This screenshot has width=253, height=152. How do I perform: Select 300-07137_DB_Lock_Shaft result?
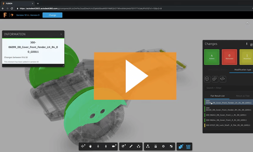tap(228, 125)
